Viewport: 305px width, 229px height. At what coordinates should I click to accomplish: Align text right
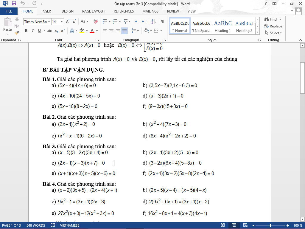[x=118, y=31]
